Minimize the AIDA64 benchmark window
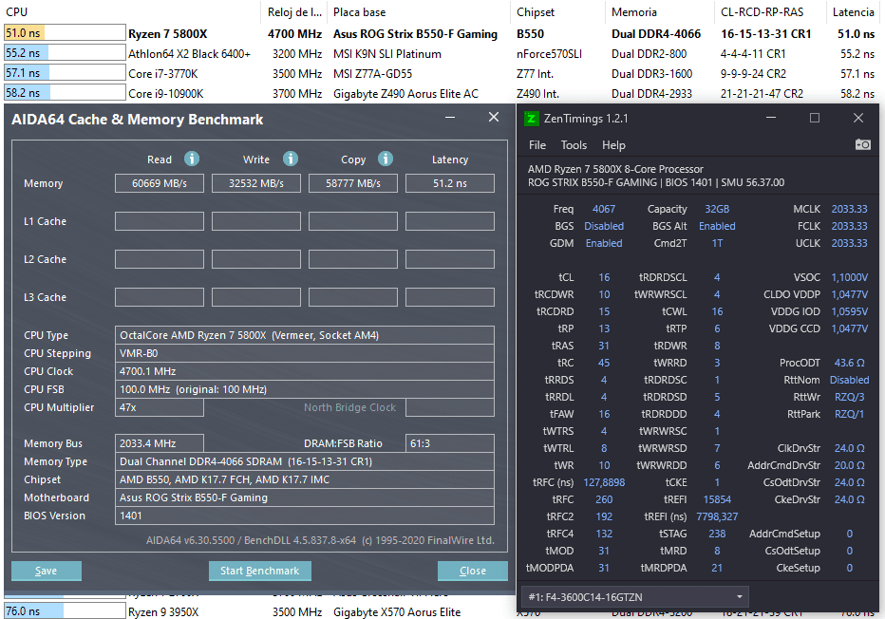Image resolution: width=885 pixels, height=619 pixels. click(450, 118)
